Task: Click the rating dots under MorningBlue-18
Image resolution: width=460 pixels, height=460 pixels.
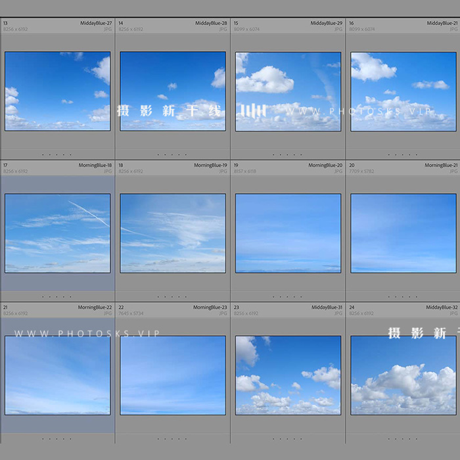Action: point(57,297)
